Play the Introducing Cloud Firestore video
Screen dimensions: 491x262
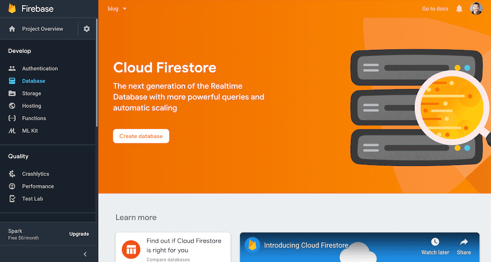coord(359,247)
